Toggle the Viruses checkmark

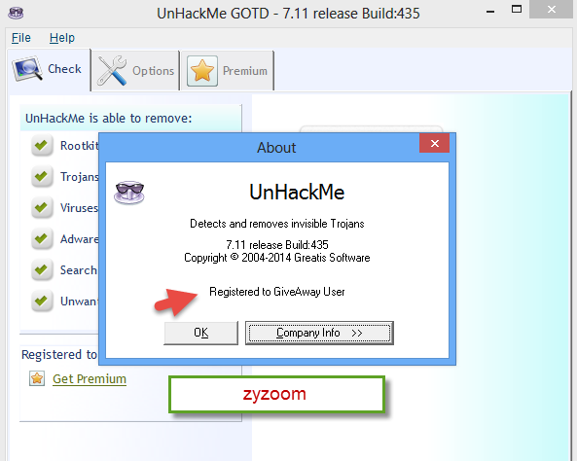pos(42,208)
